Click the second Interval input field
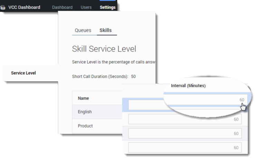Image resolution: width=255 pixels, height=158 pixels. 185,119
